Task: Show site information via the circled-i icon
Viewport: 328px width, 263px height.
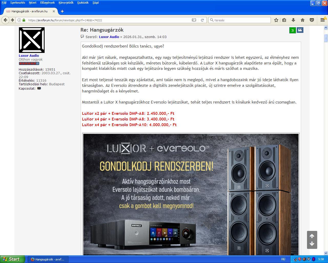Action: (19, 20)
